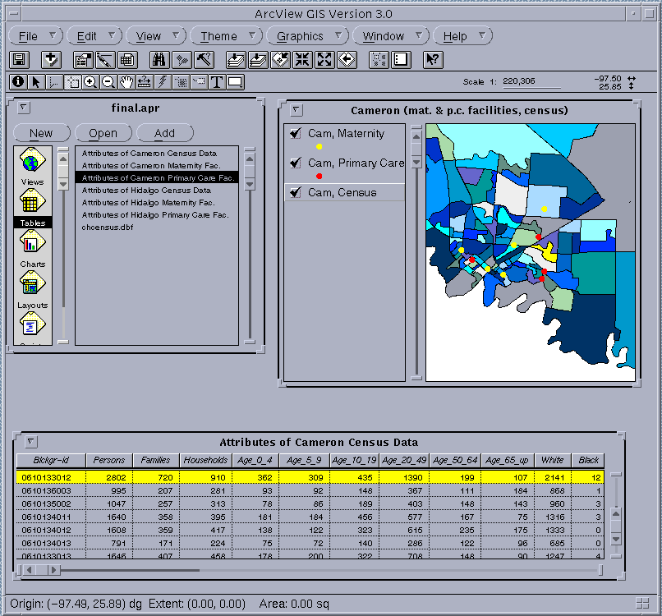
Task: Select table row 0610136003
Action: tap(310, 490)
